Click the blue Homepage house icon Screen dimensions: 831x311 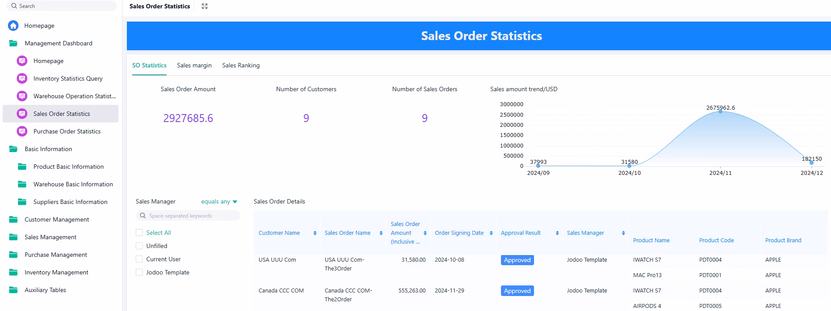pyautogui.click(x=13, y=26)
